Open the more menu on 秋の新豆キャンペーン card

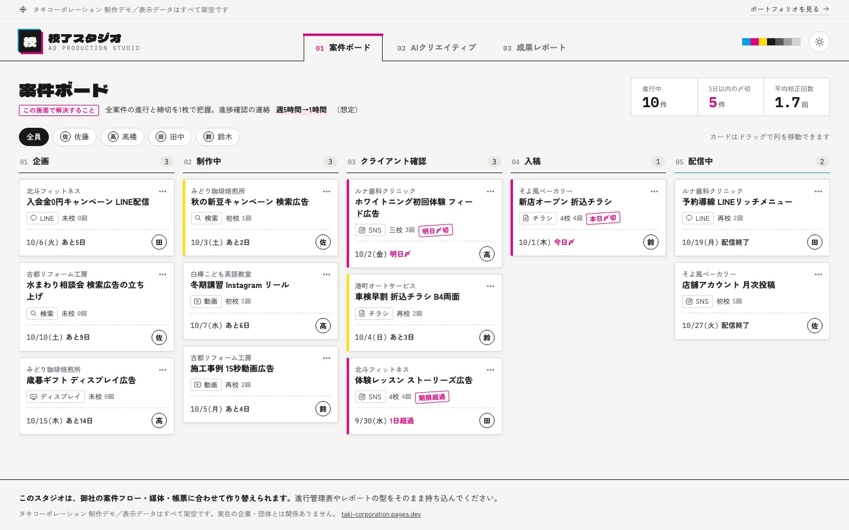point(327,191)
